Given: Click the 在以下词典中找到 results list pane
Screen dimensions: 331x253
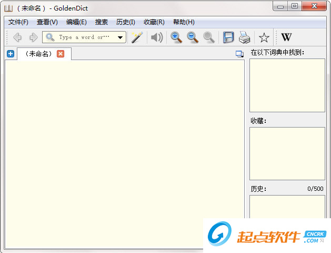Looking at the screenshot, I should click(287, 85).
